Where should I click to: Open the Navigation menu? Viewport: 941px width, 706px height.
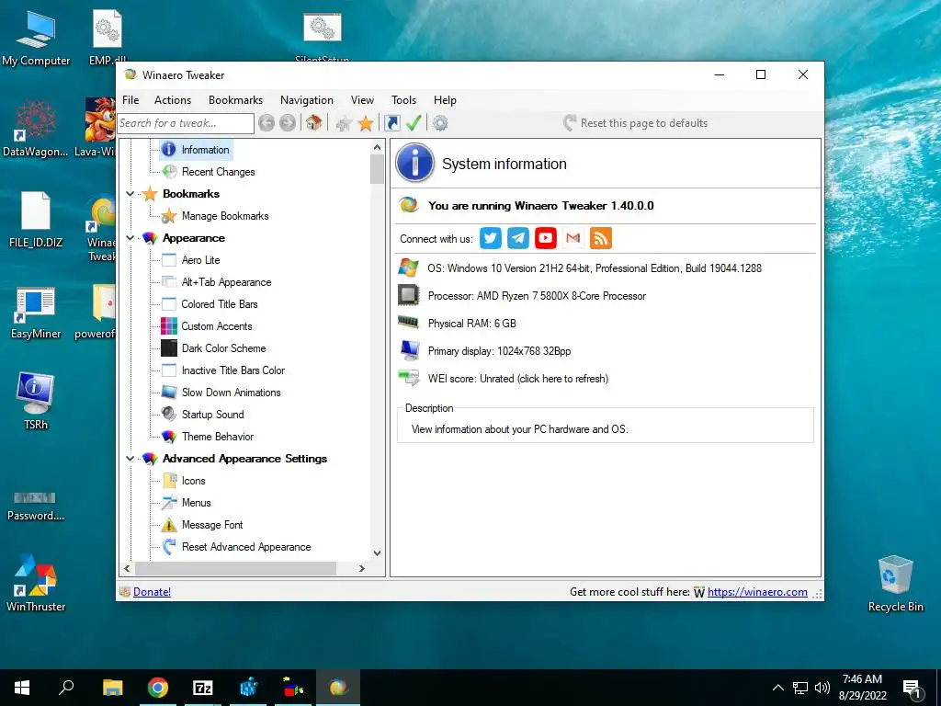coord(307,100)
